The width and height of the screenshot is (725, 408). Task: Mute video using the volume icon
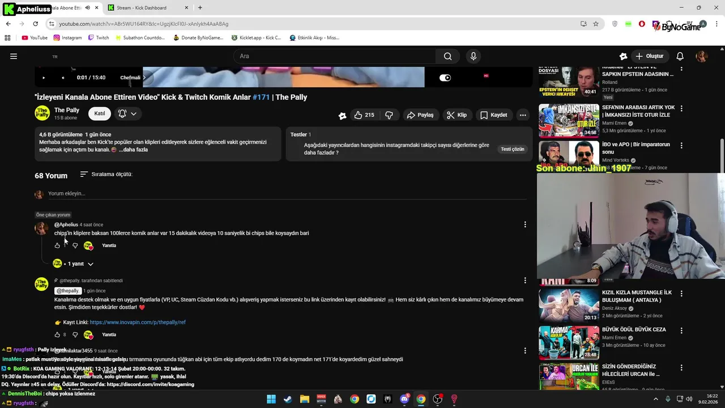click(63, 78)
